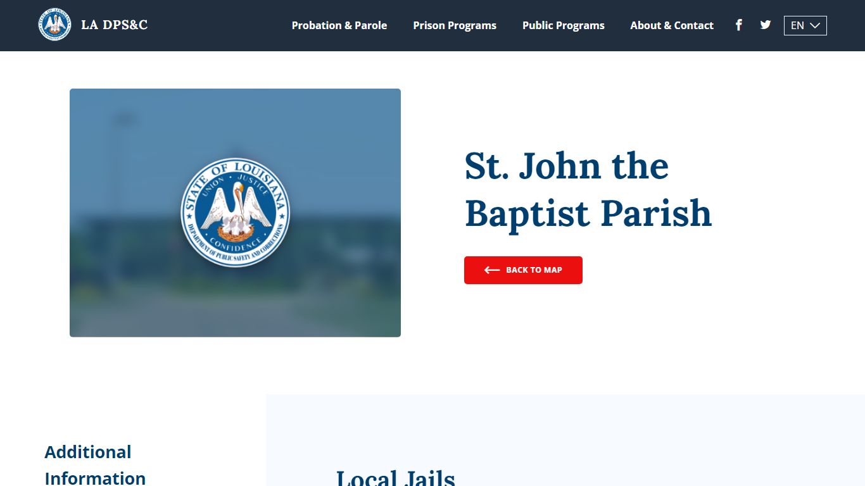This screenshot has width=865, height=486.
Task: Select the St. John the Baptist Parish heading
Action: pos(588,189)
